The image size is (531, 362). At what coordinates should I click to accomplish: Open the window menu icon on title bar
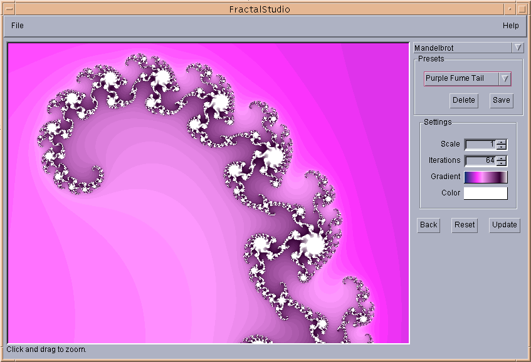pyautogui.click(x=11, y=9)
